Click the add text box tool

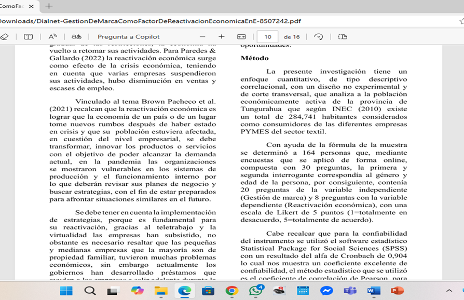click(28, 37)
